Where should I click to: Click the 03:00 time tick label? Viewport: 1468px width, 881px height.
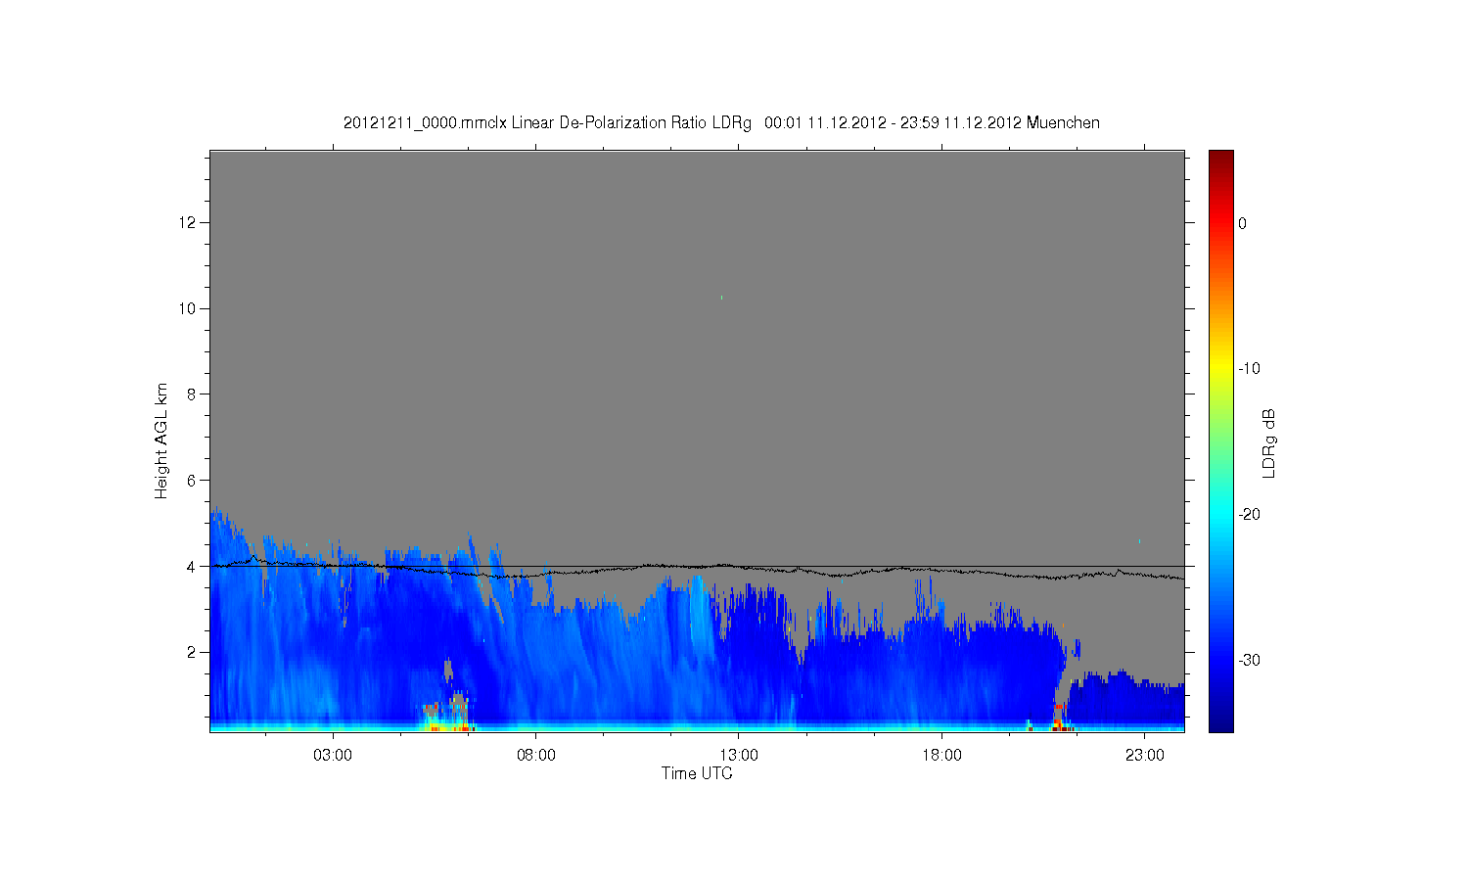point(333,756)
